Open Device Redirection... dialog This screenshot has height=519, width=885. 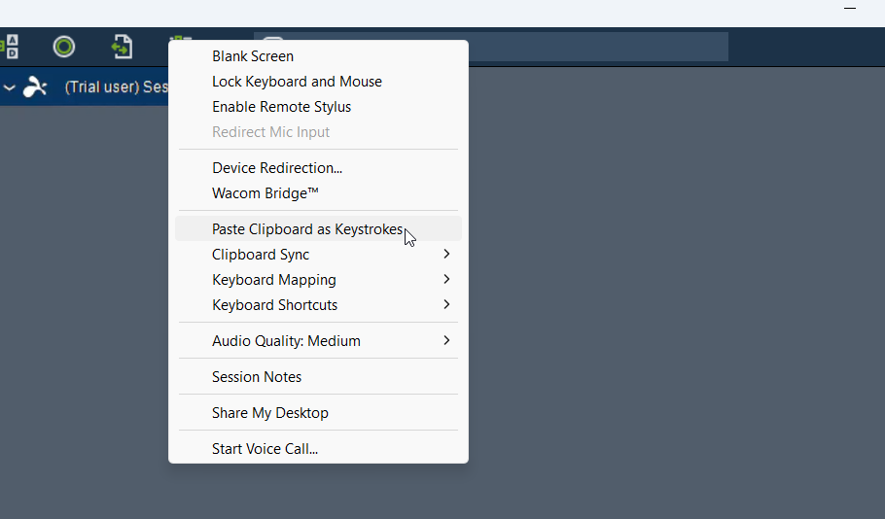pyautogui.click(x=318, y=168)
